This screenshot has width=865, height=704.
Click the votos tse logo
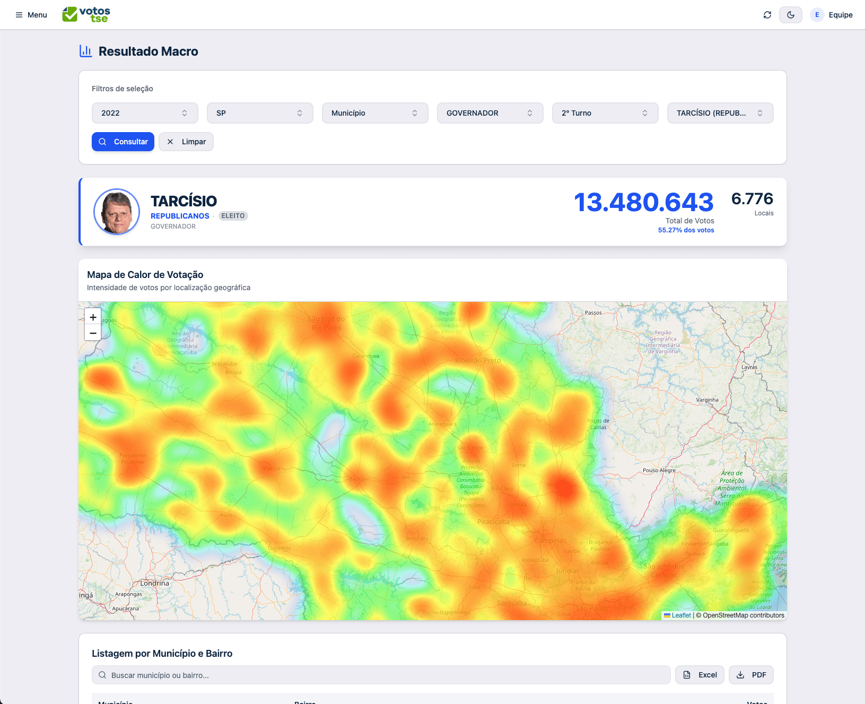[85, 14]
